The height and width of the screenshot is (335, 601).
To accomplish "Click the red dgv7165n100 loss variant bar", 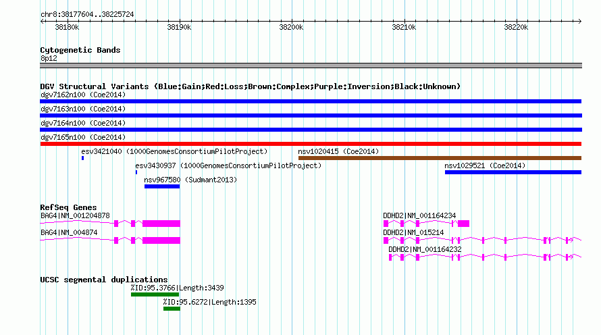I will point(311,144).
